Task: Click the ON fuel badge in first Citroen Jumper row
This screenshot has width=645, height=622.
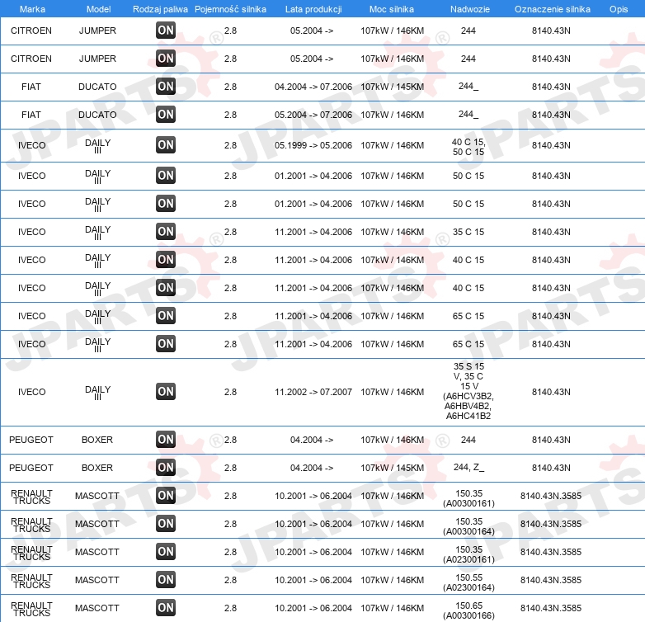Action: click(165, 31)
